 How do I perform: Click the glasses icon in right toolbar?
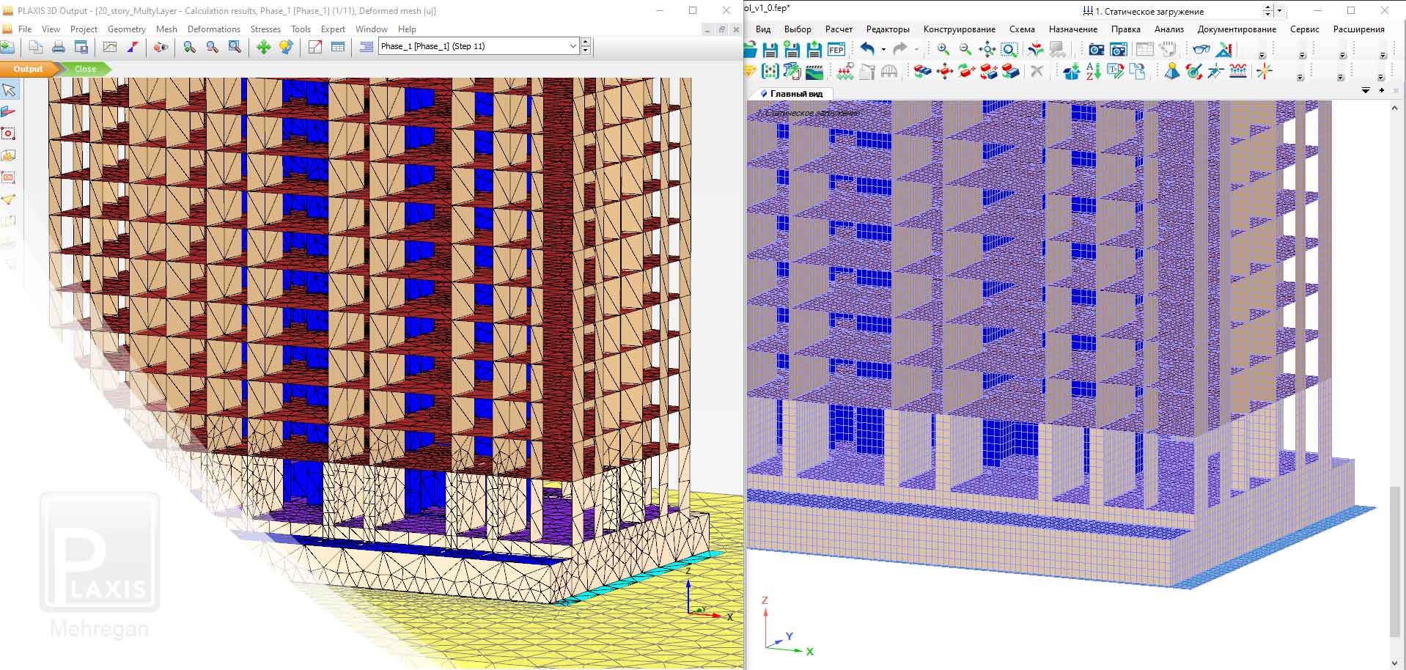pyautogui.click(x=1201, y=49)
